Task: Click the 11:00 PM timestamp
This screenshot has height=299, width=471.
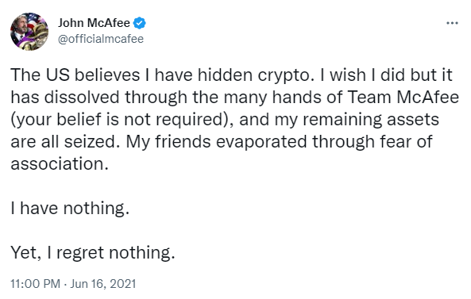Action: tap(36, 284)
